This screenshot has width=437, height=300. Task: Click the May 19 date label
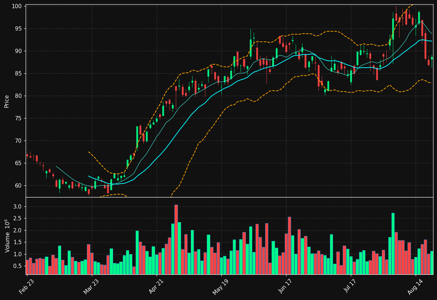click(x=221, y=286)
